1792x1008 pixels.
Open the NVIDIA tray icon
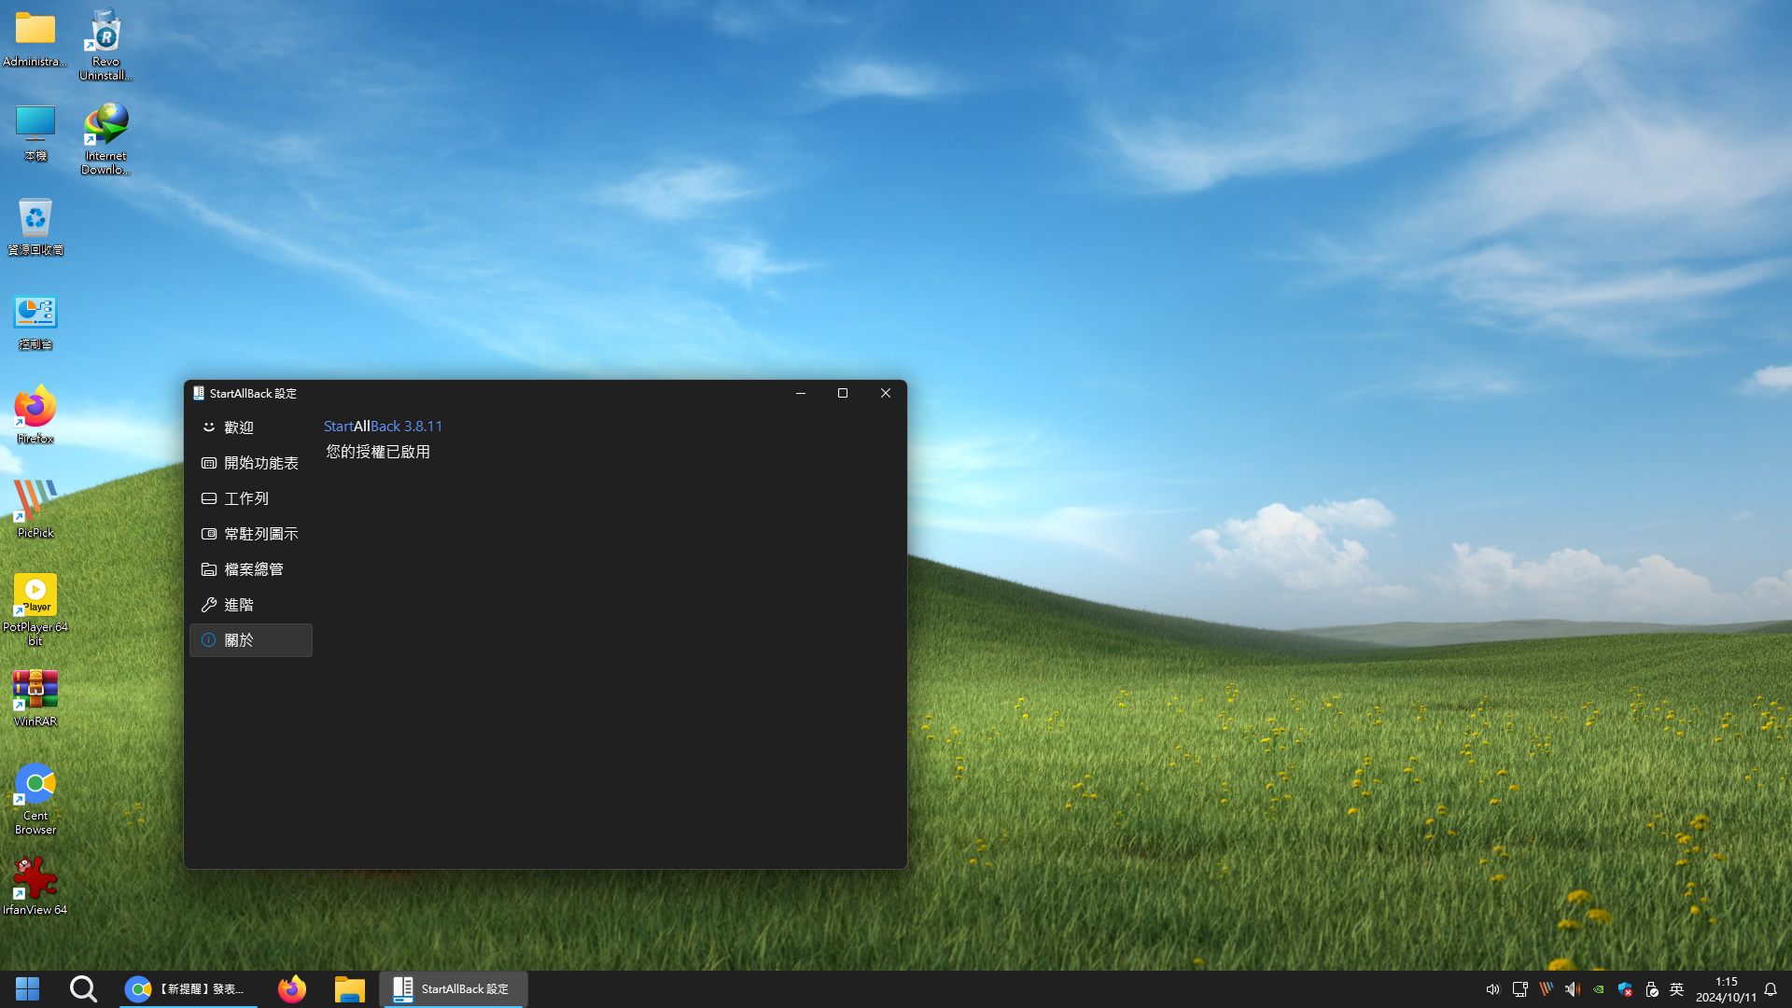coord(1599,989)
